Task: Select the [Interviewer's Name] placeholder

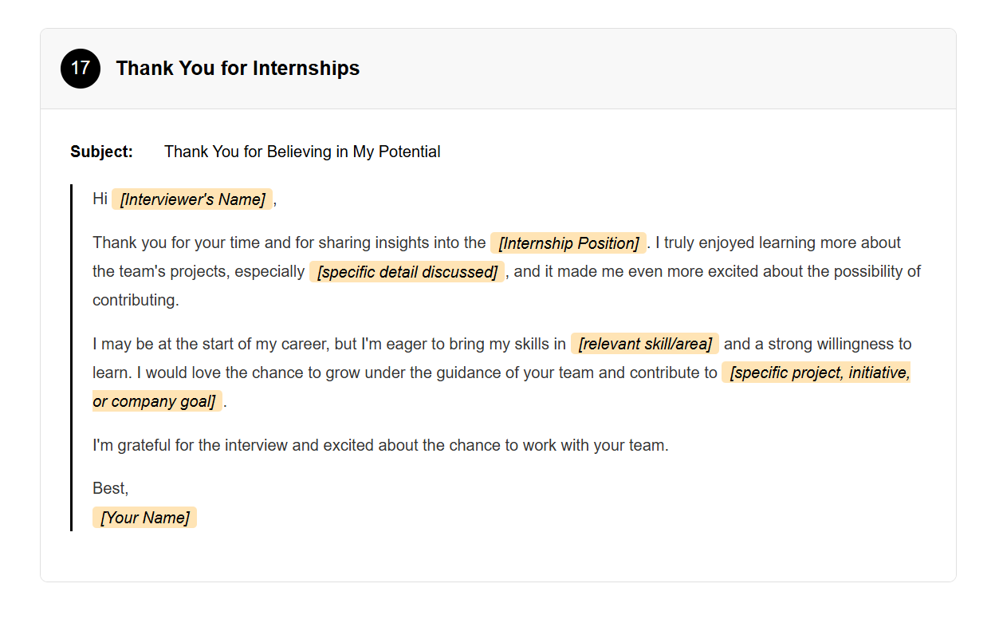Action: click(192, 199)
